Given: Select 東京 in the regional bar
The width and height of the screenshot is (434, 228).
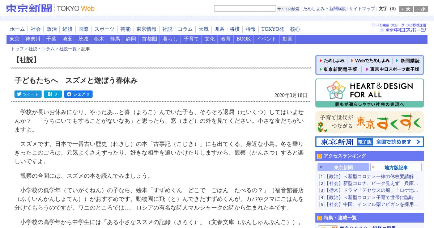Looking at the screenshot, I should [14, 39].
